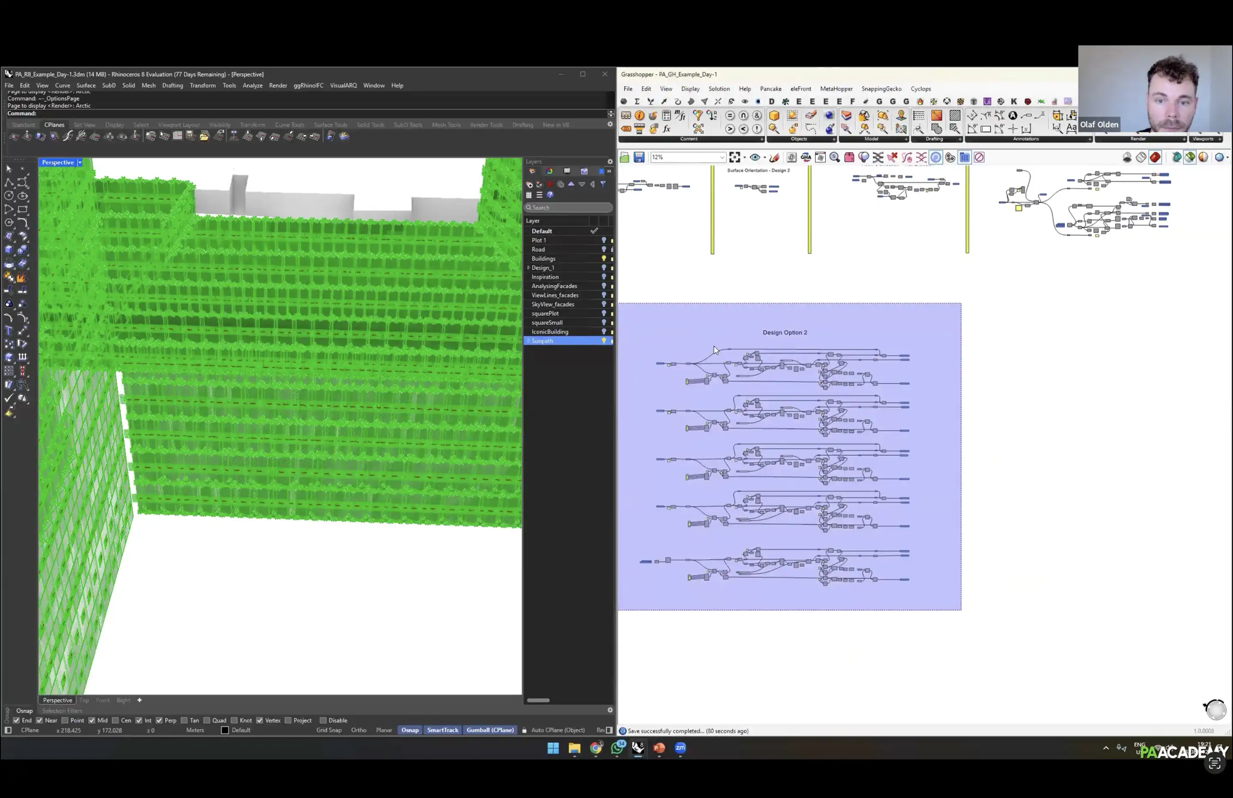Open the Analyze menu in Rhino
The width and height of the screenshot is (1233, 798).
point(252,86)
